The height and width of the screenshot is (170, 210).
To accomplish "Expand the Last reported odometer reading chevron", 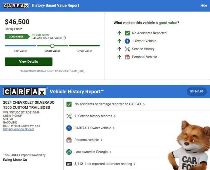I will coord(135,164).
